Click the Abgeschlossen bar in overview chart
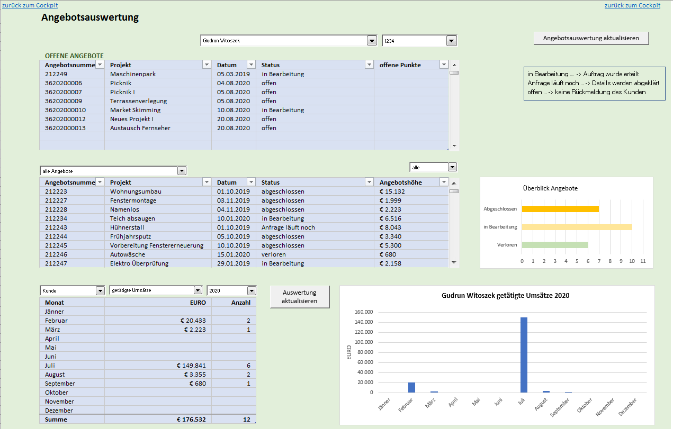 [x=560, y=209]
